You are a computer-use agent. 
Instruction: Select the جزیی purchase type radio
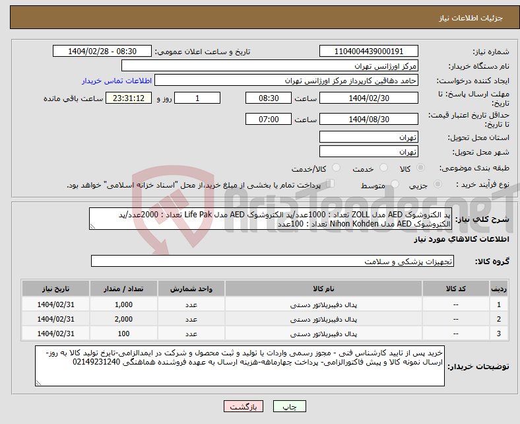(438, 184)
